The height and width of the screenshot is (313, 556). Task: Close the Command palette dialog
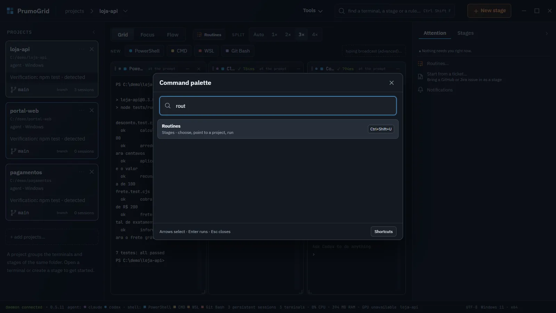click(x=392, y=83)
